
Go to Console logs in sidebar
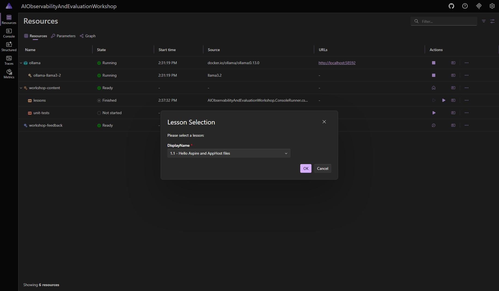(9, 33)
